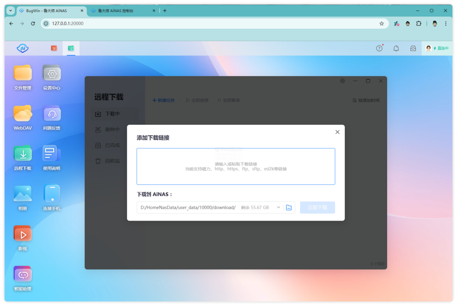Image resolution: width=457 pixels, height=306 pixels.
Task: Open Chrome three-dot menu
Action: point(446,24)
